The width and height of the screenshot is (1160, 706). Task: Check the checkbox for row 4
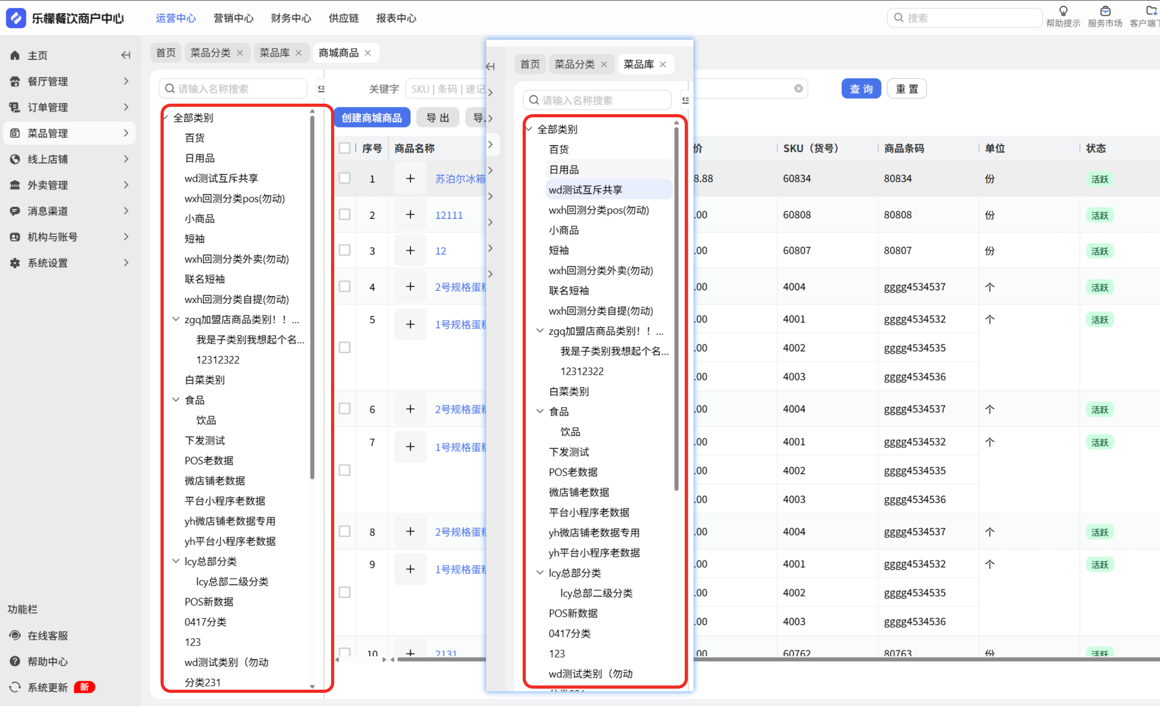coord(345,286)
